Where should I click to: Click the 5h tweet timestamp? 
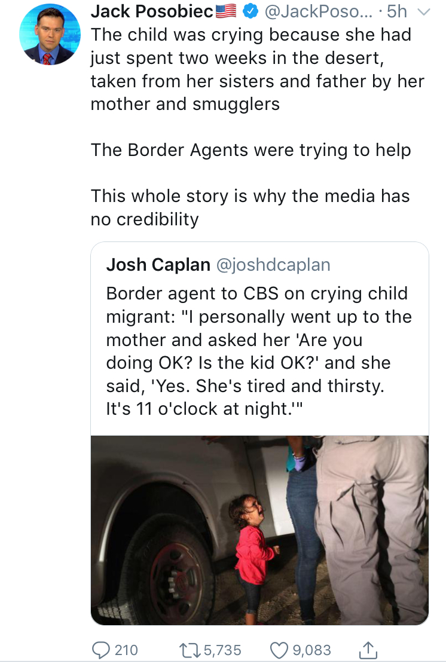click(398, 11)
